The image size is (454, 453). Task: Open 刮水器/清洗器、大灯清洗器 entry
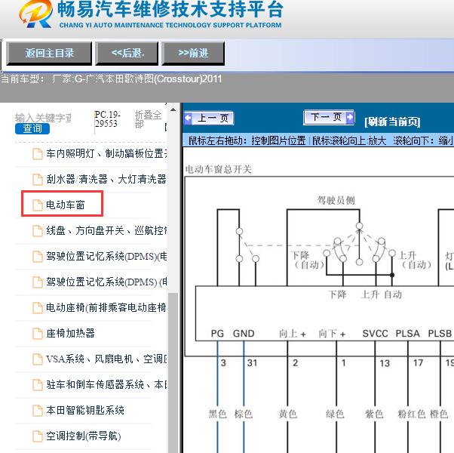pyautogui.click(x=106, y=179)
